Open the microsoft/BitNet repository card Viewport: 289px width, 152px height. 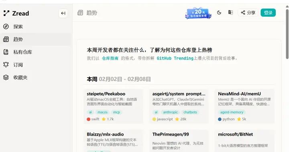(x=244, y=141)
